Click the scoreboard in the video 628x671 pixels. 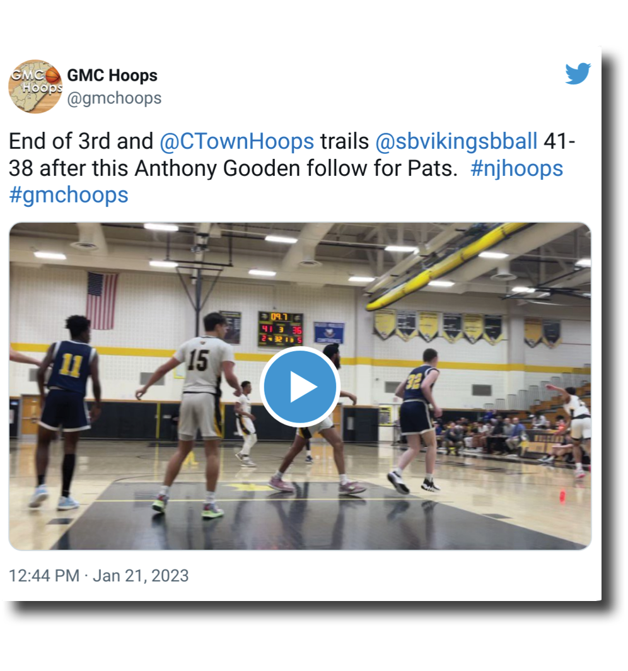(x=281, y=329)
